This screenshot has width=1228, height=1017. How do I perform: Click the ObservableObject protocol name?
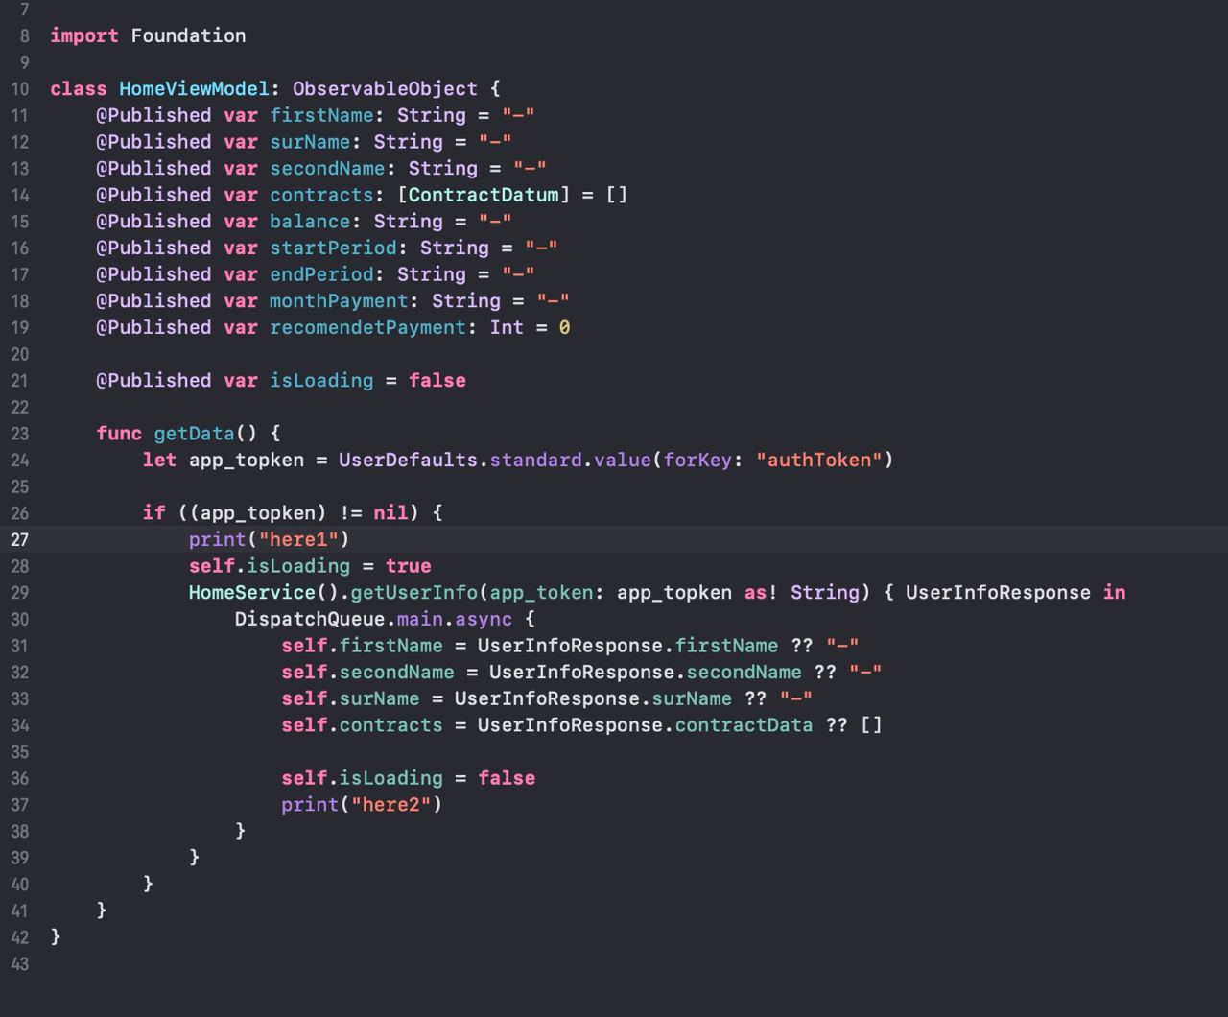pyautogui.click(x=385, y=88)
